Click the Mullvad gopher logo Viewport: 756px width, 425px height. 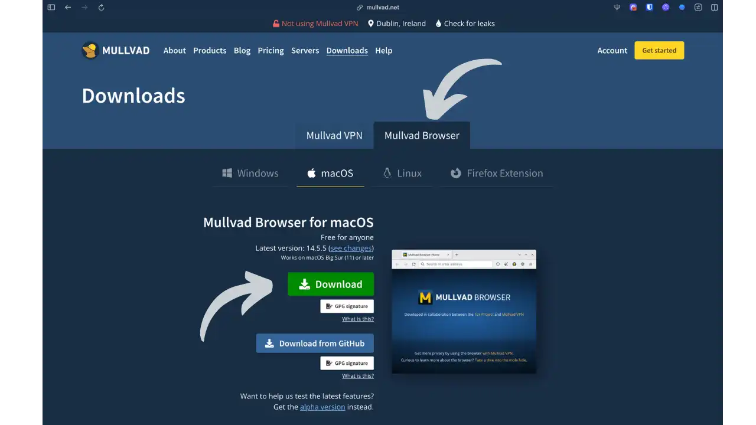(x=90, y=50)
